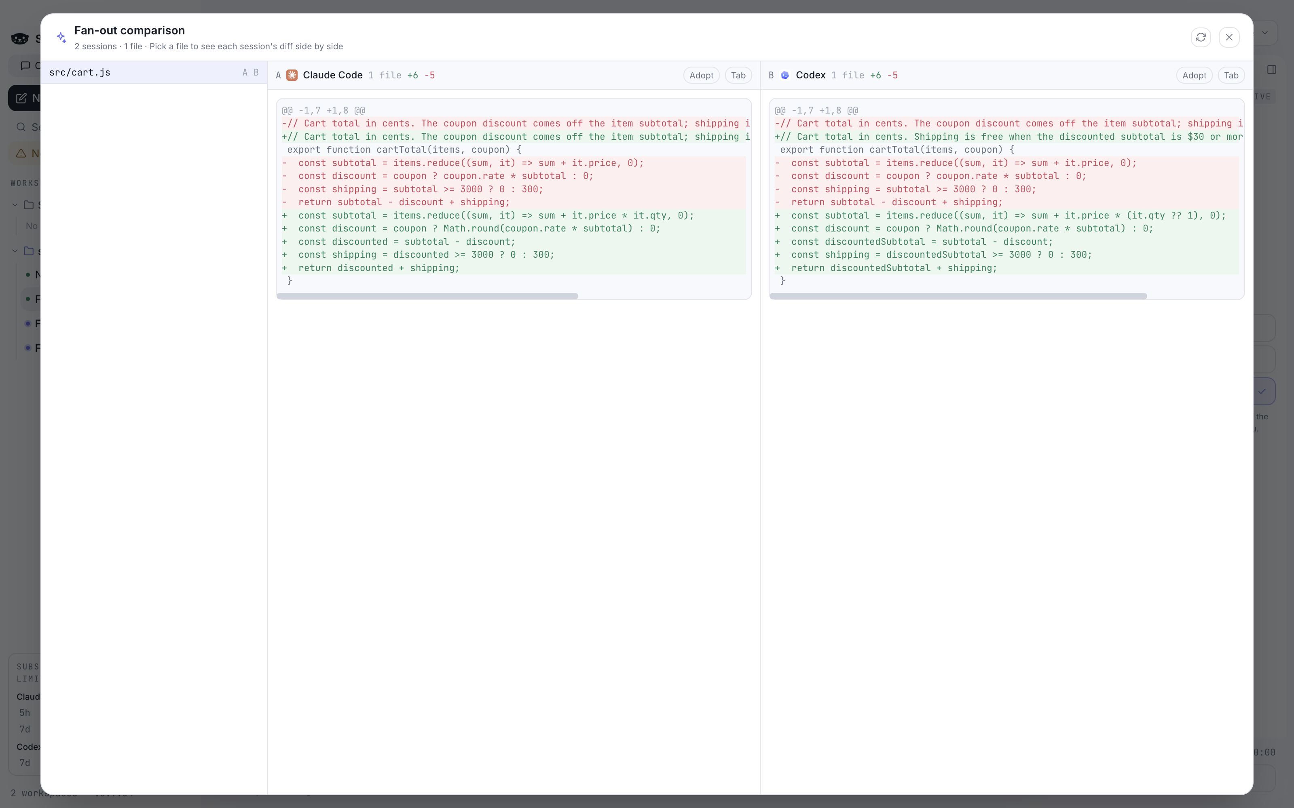Select src/cart.js in the file list
1294x808 pixels.
[x=154, y=73]
